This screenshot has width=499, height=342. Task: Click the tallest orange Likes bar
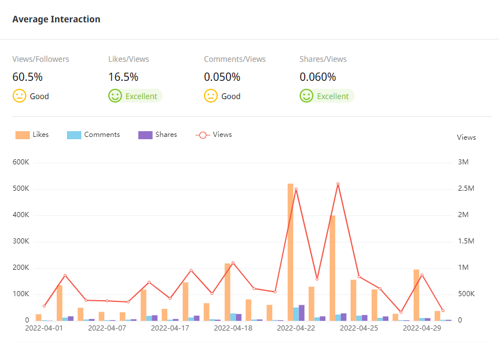coord(290,252)
